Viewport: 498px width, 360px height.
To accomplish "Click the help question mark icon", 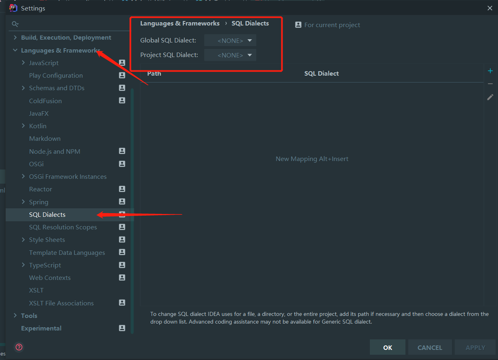I will pyautogui.click(x=19, y=347).
